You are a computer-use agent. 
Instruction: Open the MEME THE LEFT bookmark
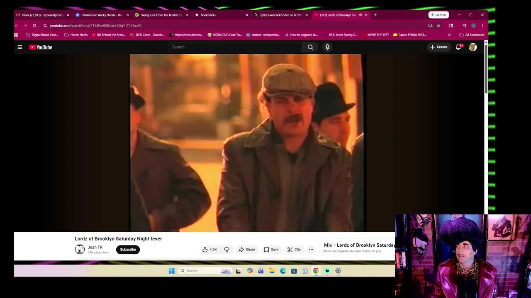pyautogui.click(x=375, y=35)
